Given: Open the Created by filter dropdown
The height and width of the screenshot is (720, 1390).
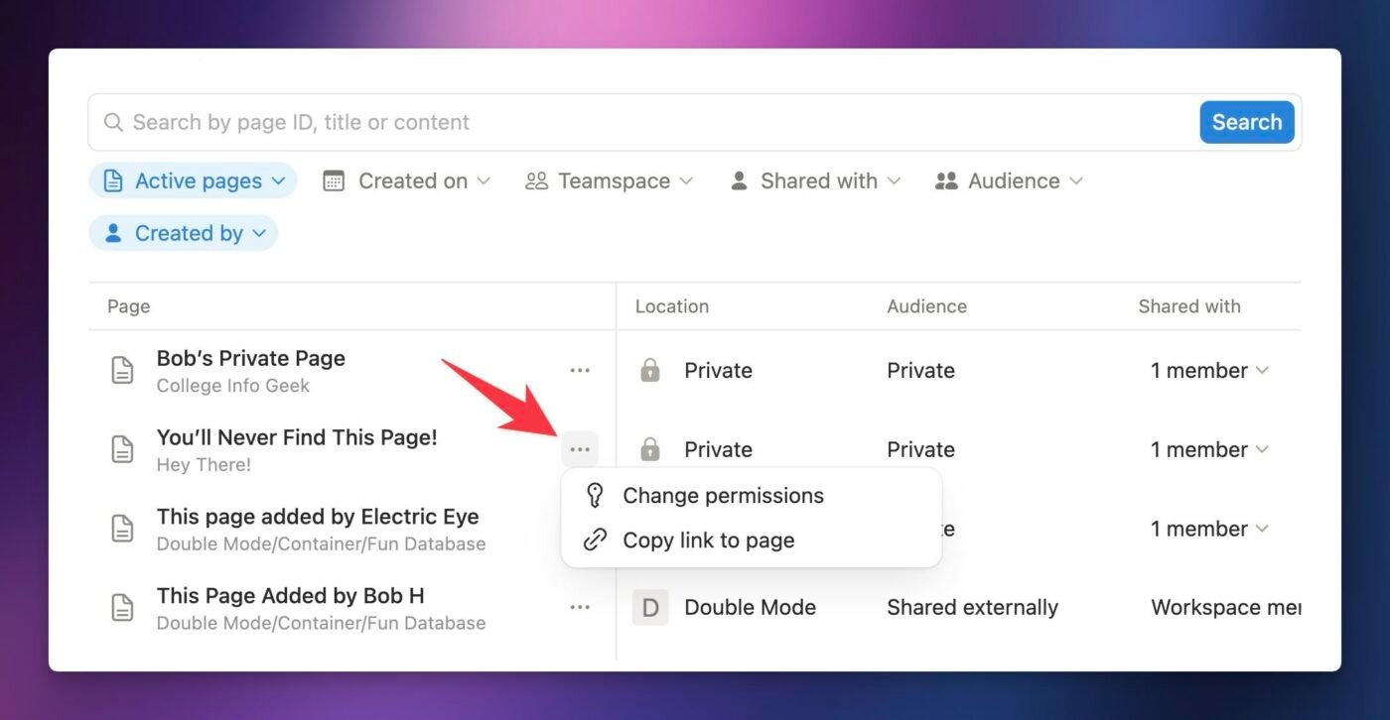Looking at the screenshot, I should pyautogui.click(x=184, y=232).
